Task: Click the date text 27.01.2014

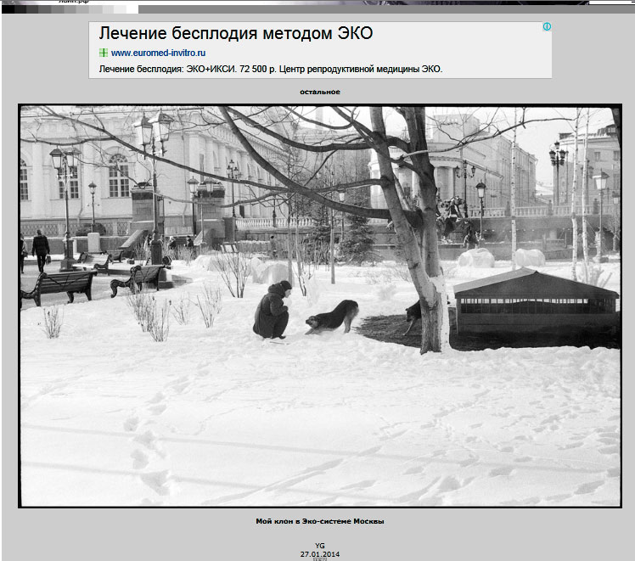Action: 320,554
